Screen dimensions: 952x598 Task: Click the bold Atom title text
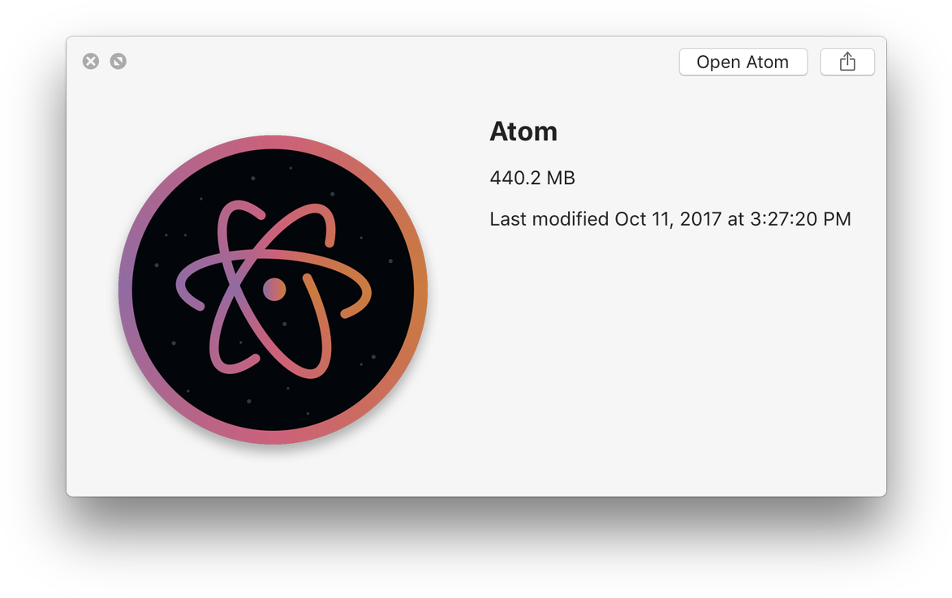coord(523,131)
